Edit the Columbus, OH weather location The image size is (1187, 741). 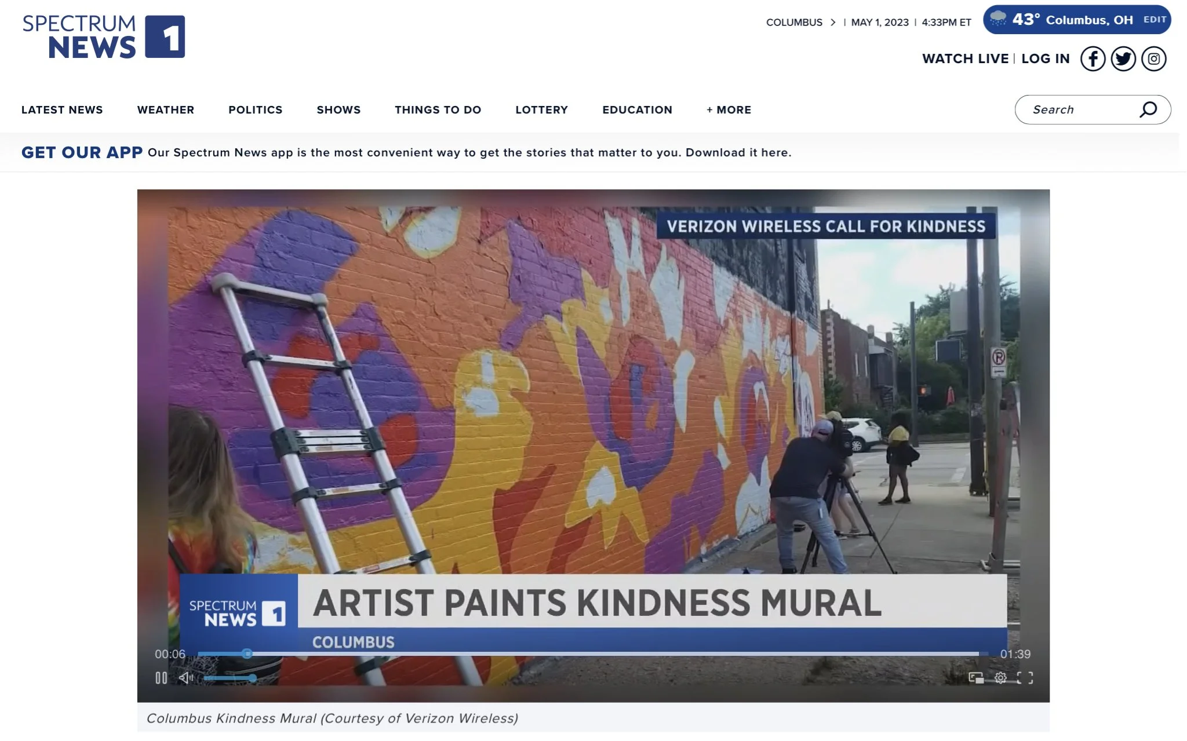[x=1155, y=20]
